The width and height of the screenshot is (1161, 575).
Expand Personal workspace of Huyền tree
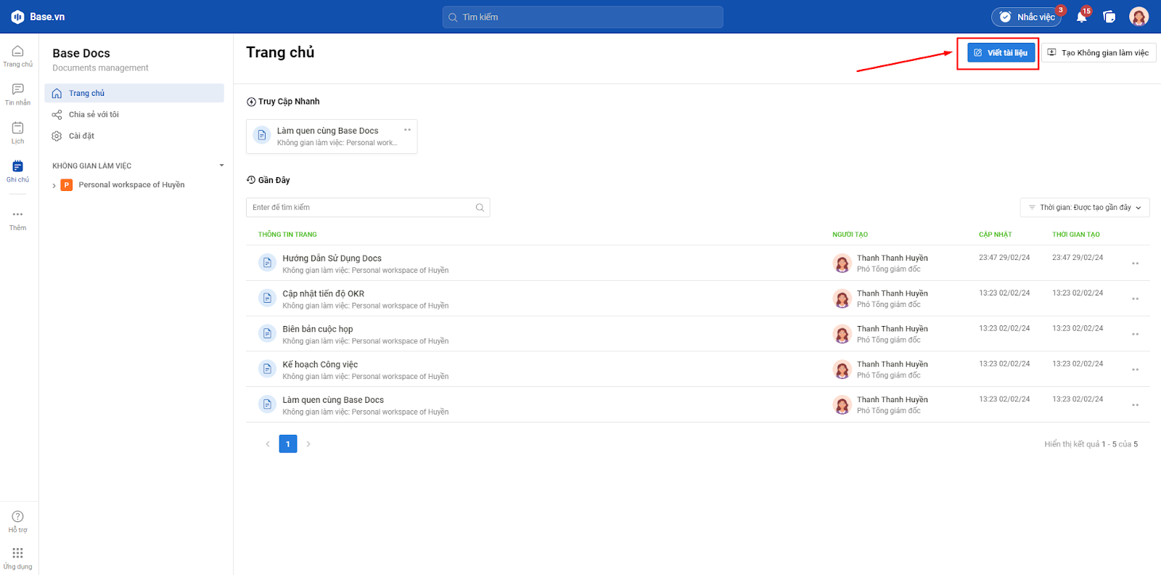coord(54,186)
